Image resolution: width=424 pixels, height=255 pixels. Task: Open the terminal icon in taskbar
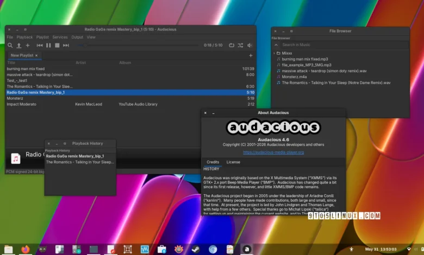pos(93,250)
